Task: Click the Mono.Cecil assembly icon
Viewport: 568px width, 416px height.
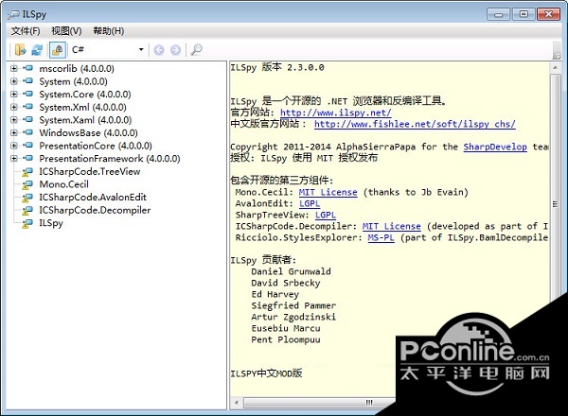Action: 27,184
